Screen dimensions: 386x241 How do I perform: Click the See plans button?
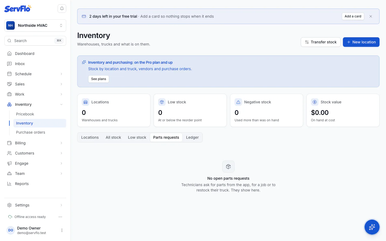click(99, 79)
